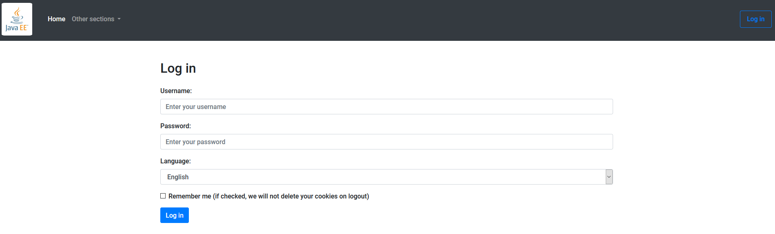
Task: Click the Java EE text under the logo cup
Action: (x=17, y=28)
